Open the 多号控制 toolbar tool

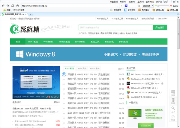[130, 10]
